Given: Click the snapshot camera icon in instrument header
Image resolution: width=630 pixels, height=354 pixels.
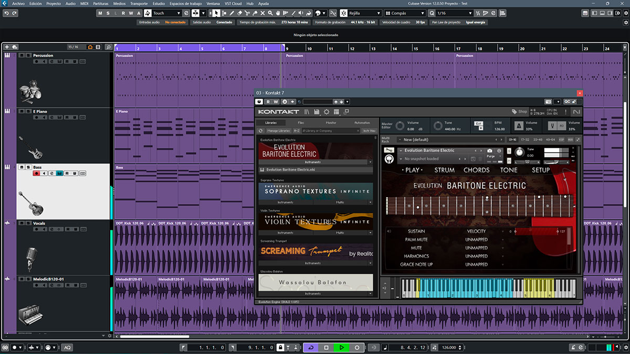Looking at the screenshot, I should (489, 151).
